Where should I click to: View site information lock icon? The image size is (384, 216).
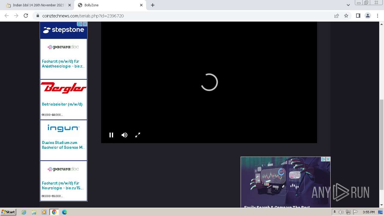pos(37,16)
